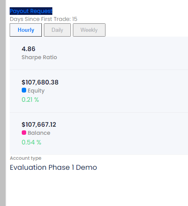Switch to the Weekly tab
The width and height of the screenshot is (188, 206).
[x=89, y=30]
